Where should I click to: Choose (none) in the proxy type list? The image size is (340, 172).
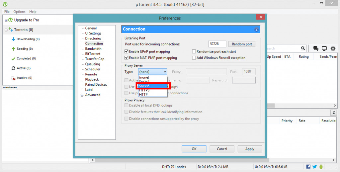(x=153, y=77)
